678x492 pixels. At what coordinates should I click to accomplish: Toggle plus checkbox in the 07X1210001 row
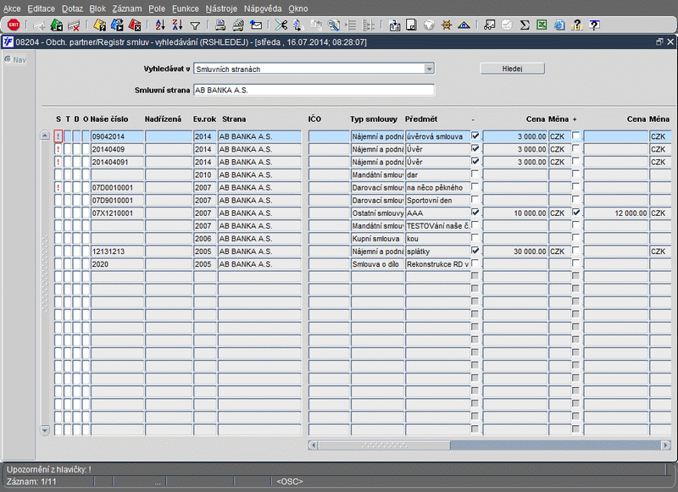[x=576, y=213]
